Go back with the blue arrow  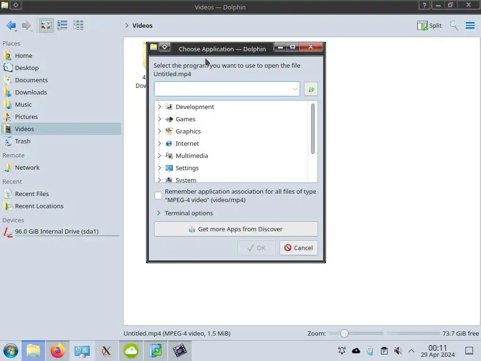[x=11, y=25]
